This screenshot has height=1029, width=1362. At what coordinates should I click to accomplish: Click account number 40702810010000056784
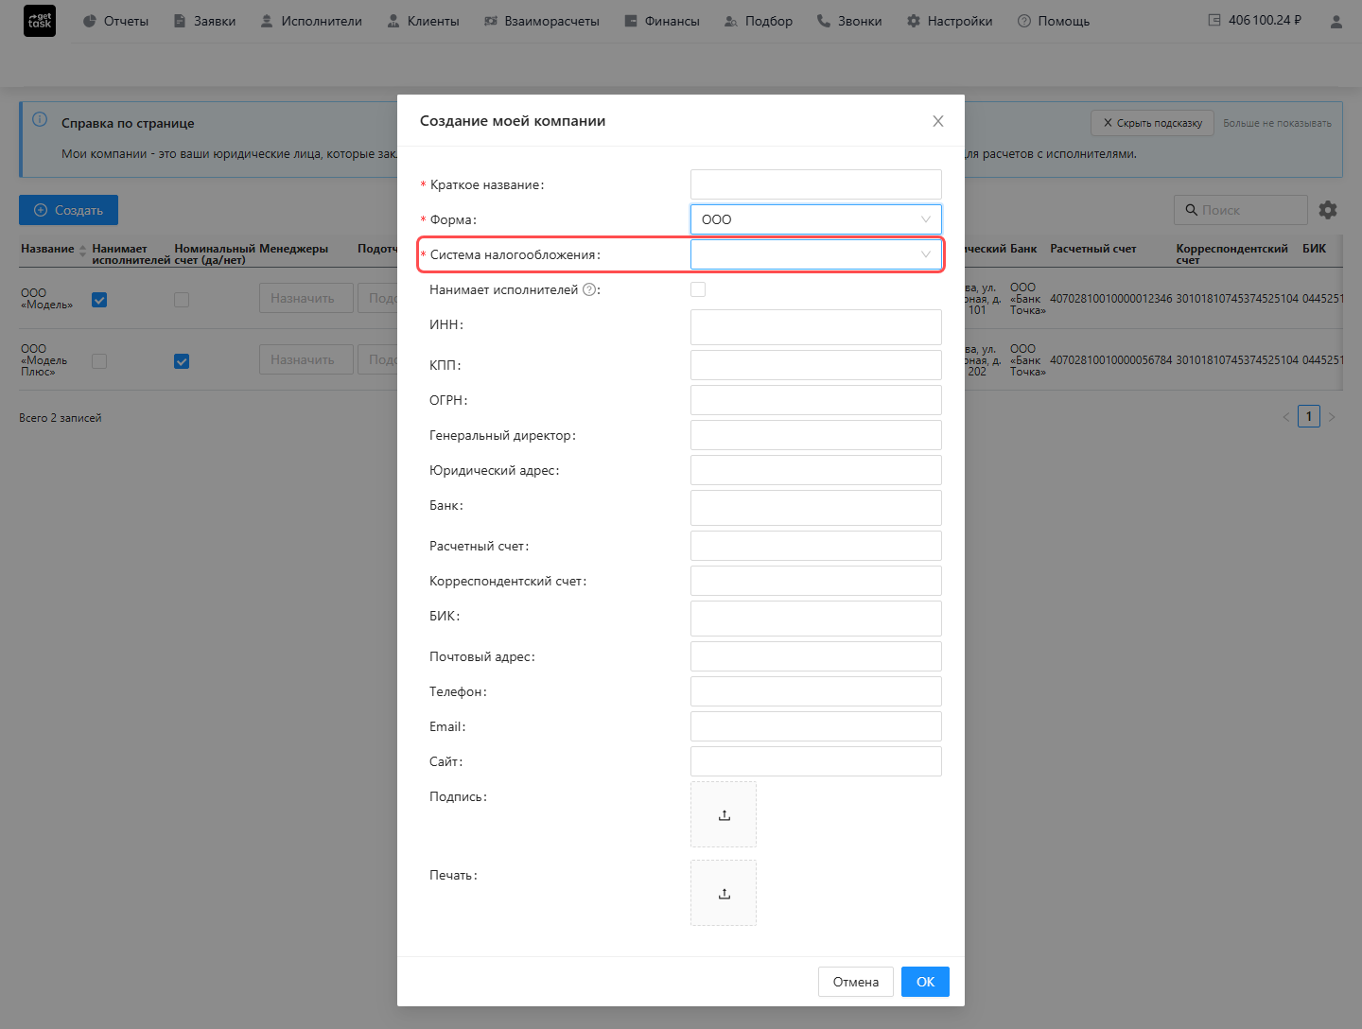coord(1110,360)
